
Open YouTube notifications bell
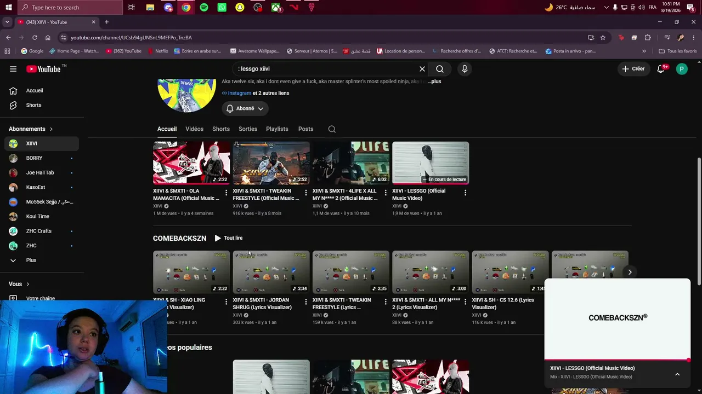(661, 69)
